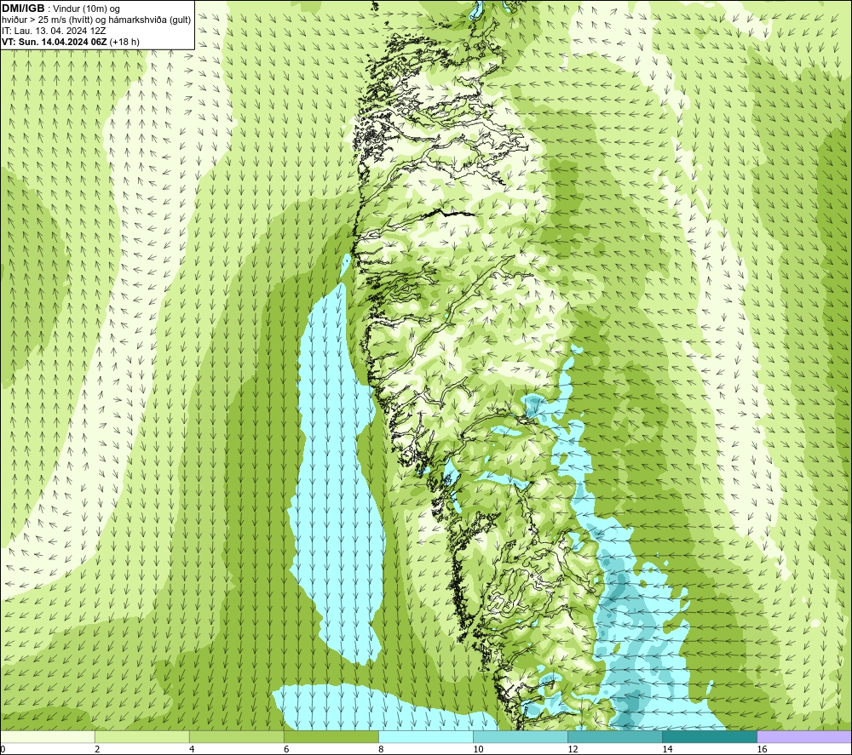Select the 2–4 m/s light green segment
Screen dimensions: 852x755
coord(141,736)
